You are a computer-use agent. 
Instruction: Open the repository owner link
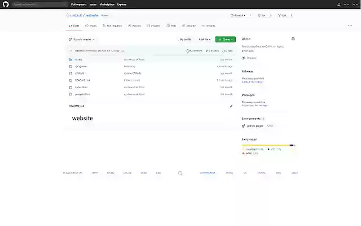click(76, 15)
